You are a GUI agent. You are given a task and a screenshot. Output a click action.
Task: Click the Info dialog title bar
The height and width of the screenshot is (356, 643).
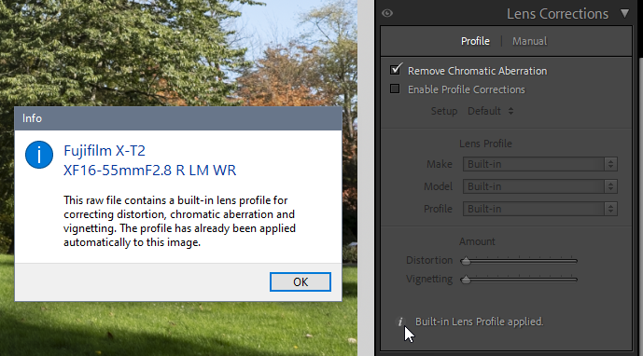[178, 118]
